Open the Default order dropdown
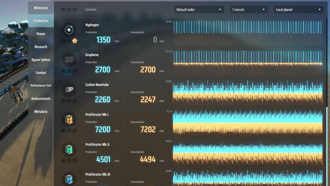The image size is (330, 186). tap(199, 9)
